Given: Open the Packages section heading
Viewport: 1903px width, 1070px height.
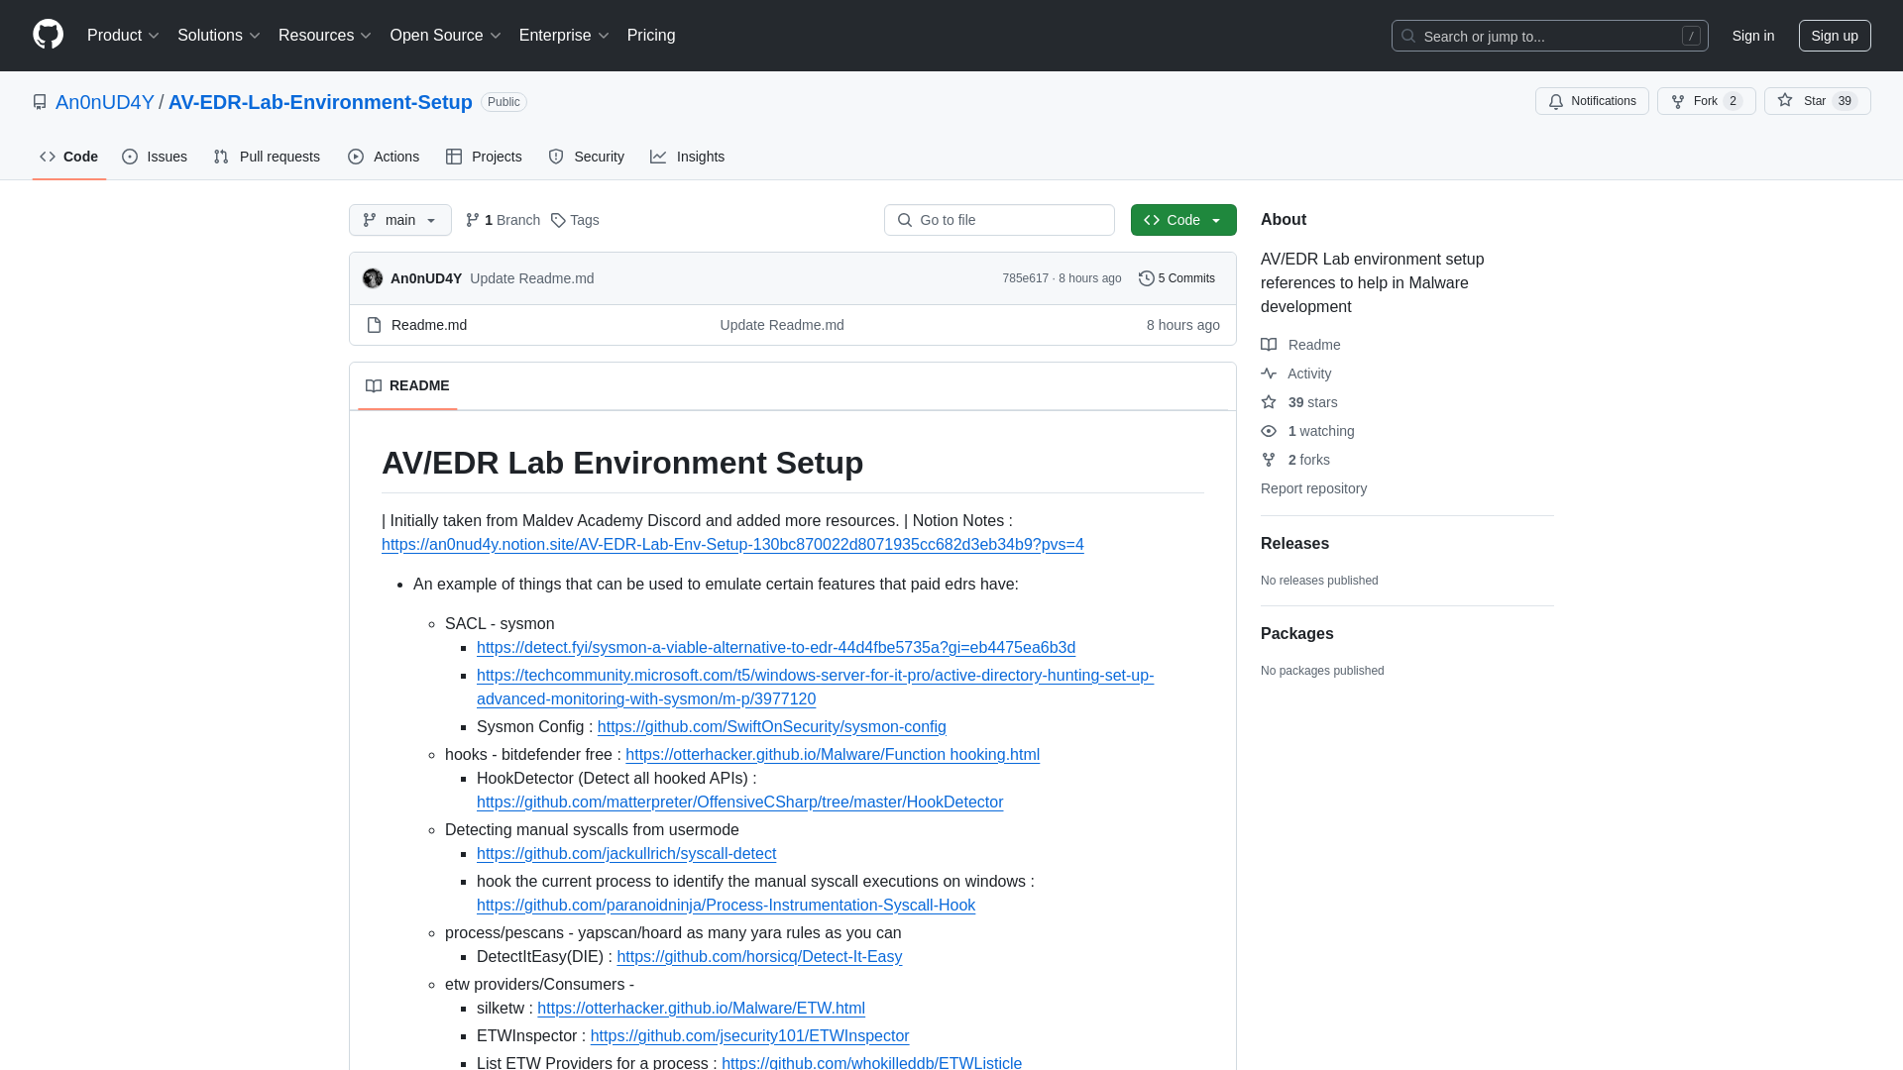Looking at the screenshot, I should coord(1296,634).
